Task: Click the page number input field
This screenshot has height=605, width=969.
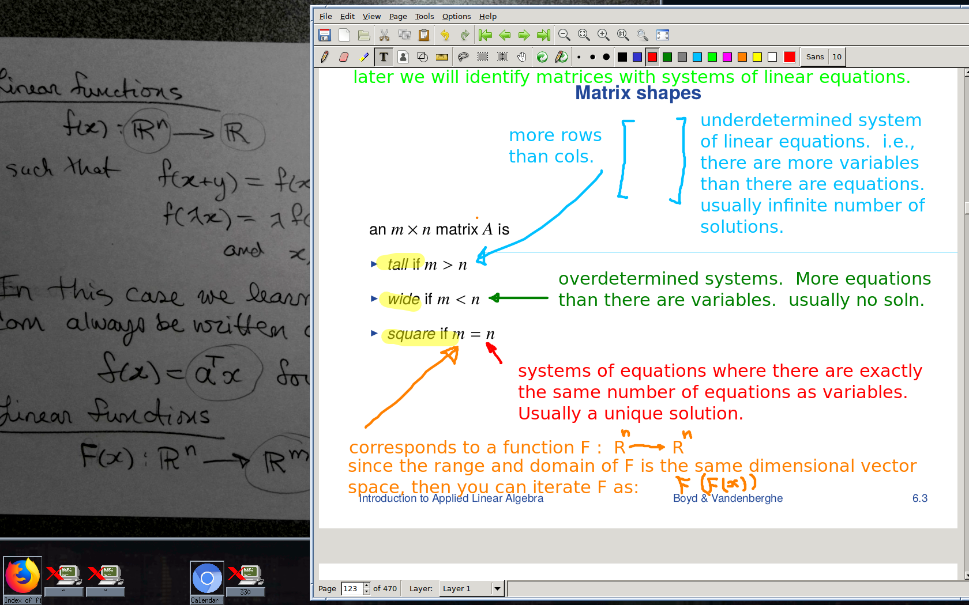Action: pos(351,588)
